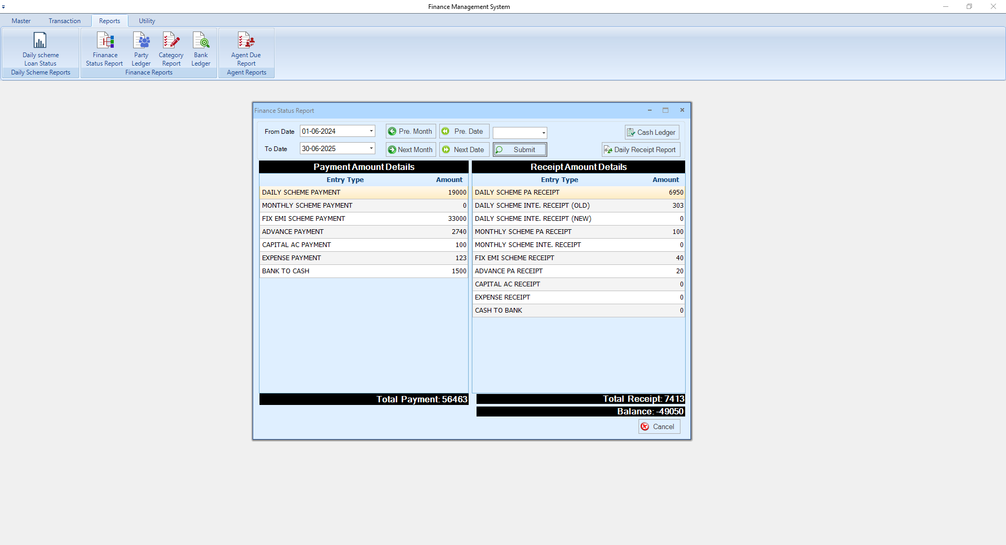The image size is (1006, 545).
Task: Click the Cash Ledger button
Action: click(652, 132)
